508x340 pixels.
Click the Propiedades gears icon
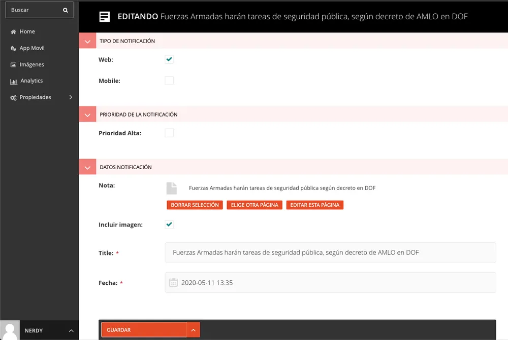pyautogui.click(x=13, y=98)
